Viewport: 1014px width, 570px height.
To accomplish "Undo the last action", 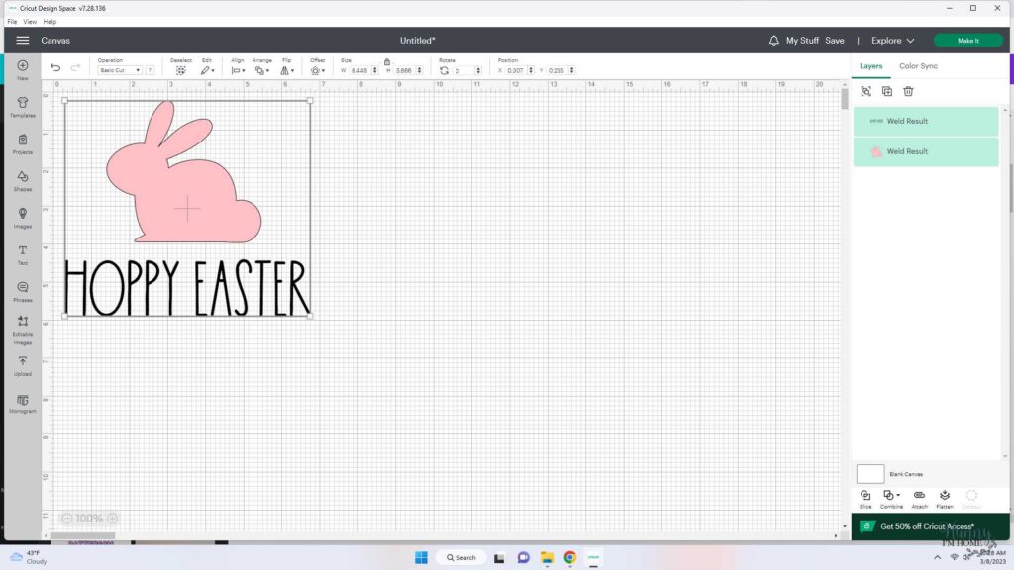I will 55,68.
